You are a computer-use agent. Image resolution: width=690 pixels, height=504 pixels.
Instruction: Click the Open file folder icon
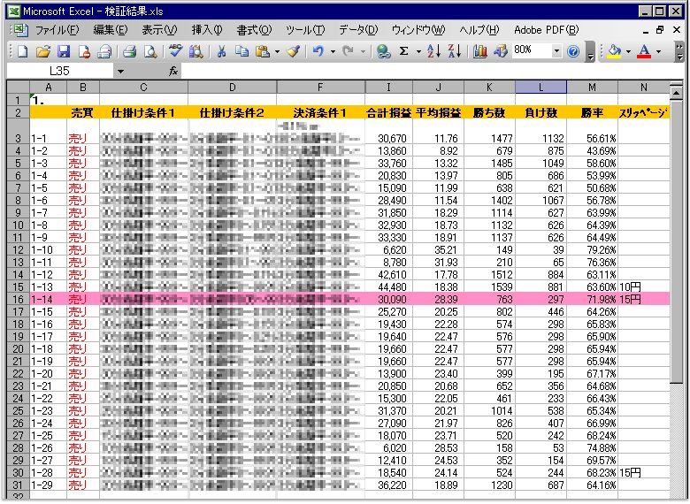coord(42,51)
